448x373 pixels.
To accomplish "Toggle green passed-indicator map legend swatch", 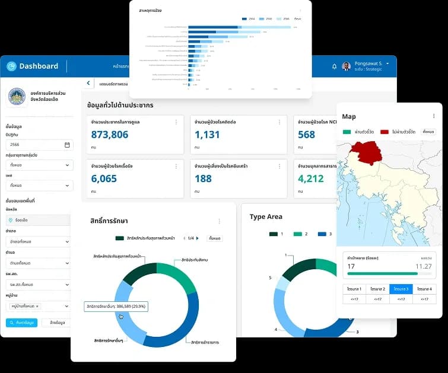I will [347, 132].
